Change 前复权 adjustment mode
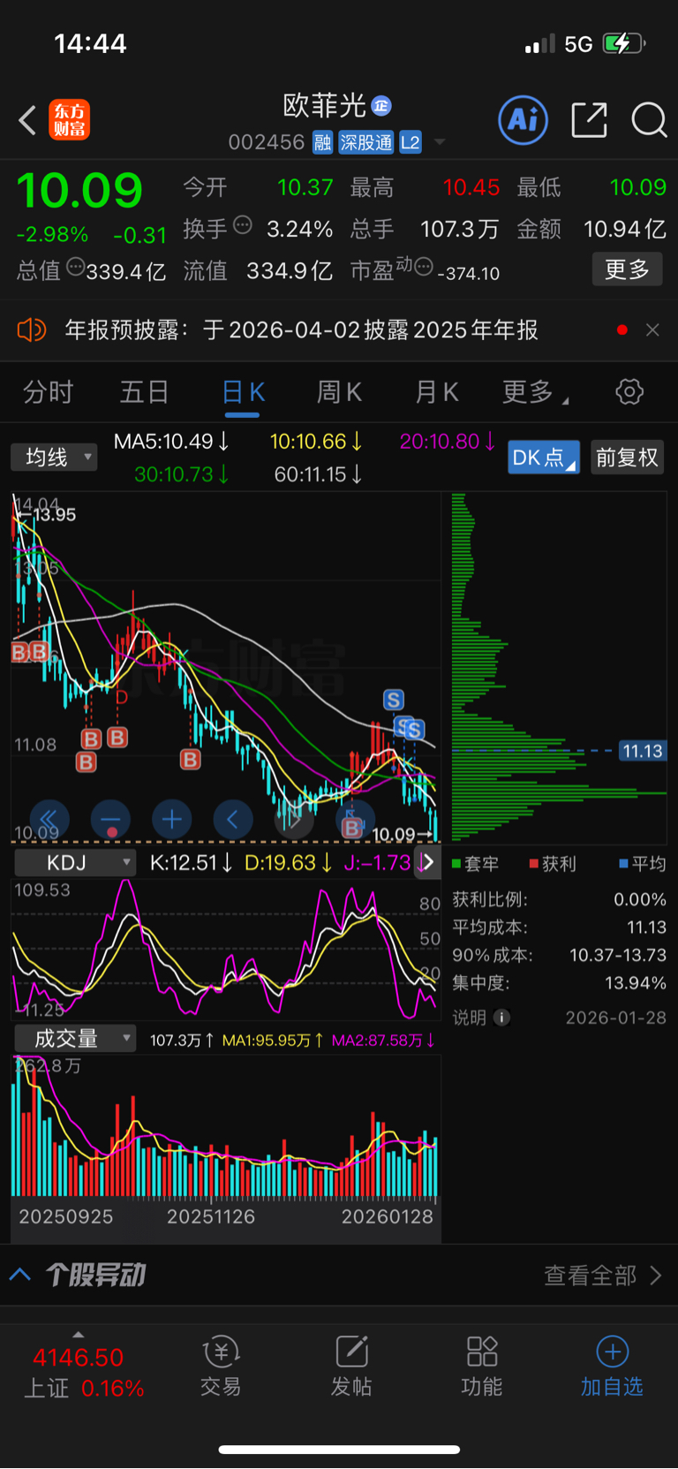This screenshot has height=1469, width=678. 627,458
